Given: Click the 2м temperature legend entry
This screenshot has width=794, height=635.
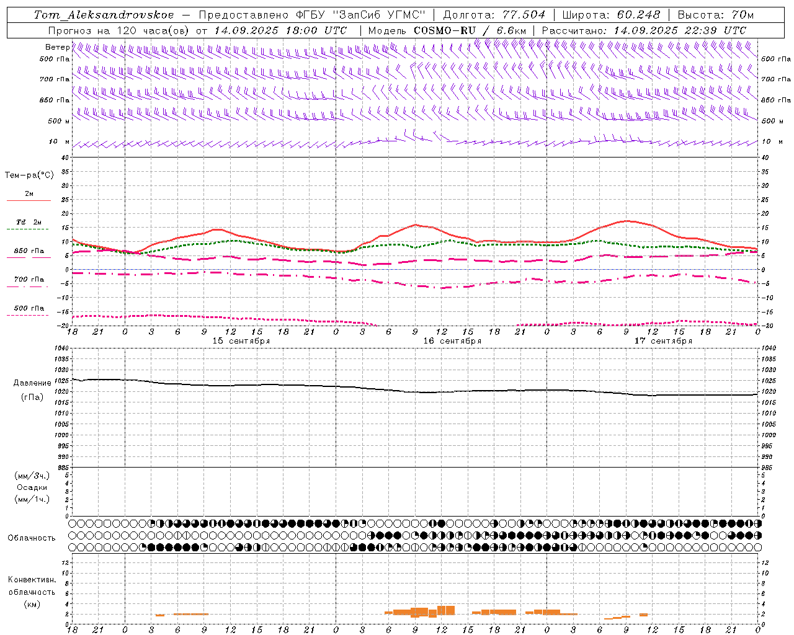Looking at the screenshot, I should (29, 194).
